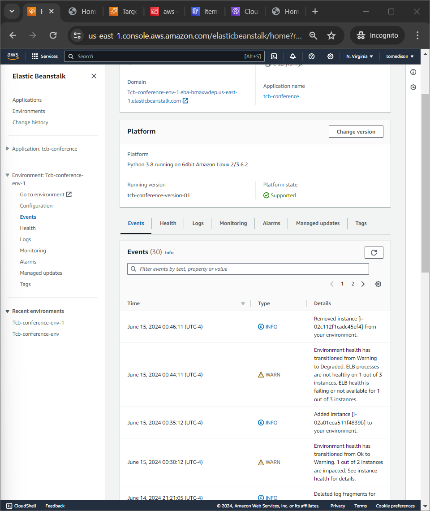Select the Events tab

click(x=136, y=223)
